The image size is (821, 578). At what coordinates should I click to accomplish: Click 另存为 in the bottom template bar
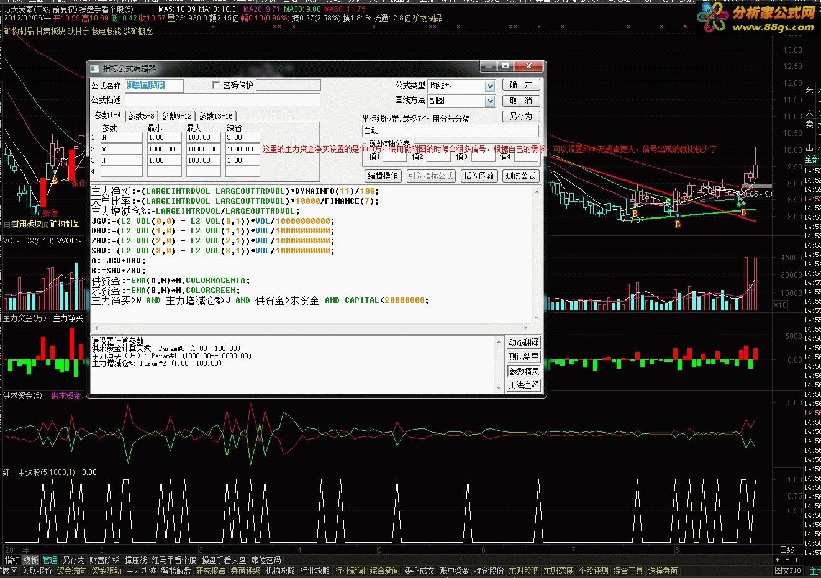[x=73, y=560]
